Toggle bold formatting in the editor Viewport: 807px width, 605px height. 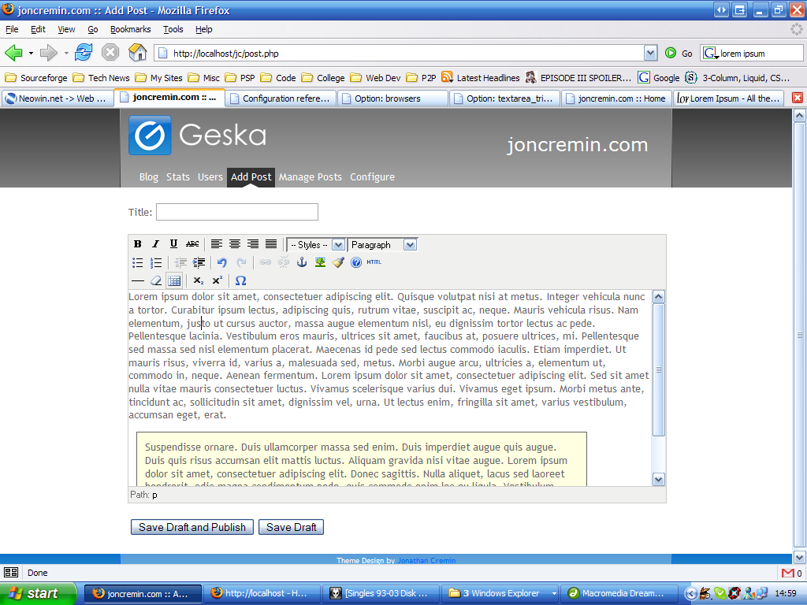pos(137,244)
